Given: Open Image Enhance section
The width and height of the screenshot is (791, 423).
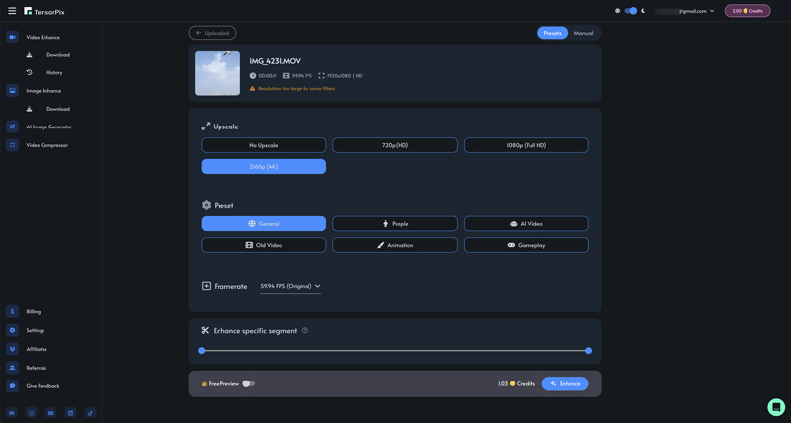Looking at the screenshot, I should click(44, 91).
